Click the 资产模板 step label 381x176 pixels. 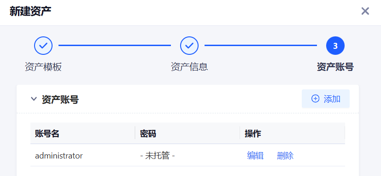pyautogui.click(x=43, y=67)
